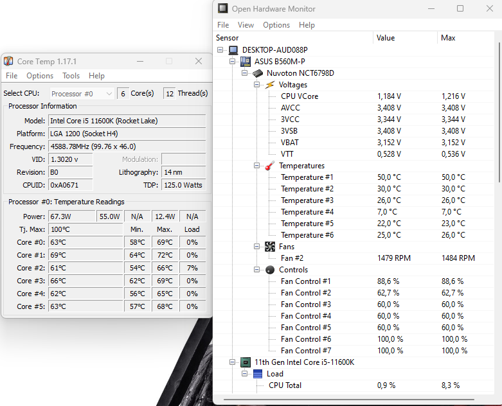
Task: Open the File menu in Open Hardware Monitor
Action: click(x=223, y=25)
